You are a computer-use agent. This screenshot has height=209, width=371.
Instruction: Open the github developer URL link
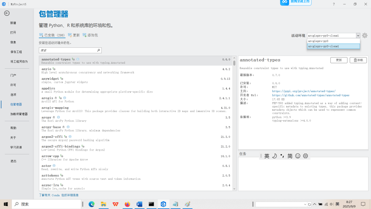pos(311,95)
